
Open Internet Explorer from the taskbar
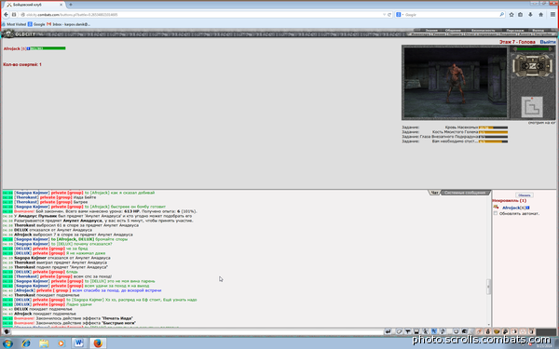pyautogui.click(x=26, y=343)
